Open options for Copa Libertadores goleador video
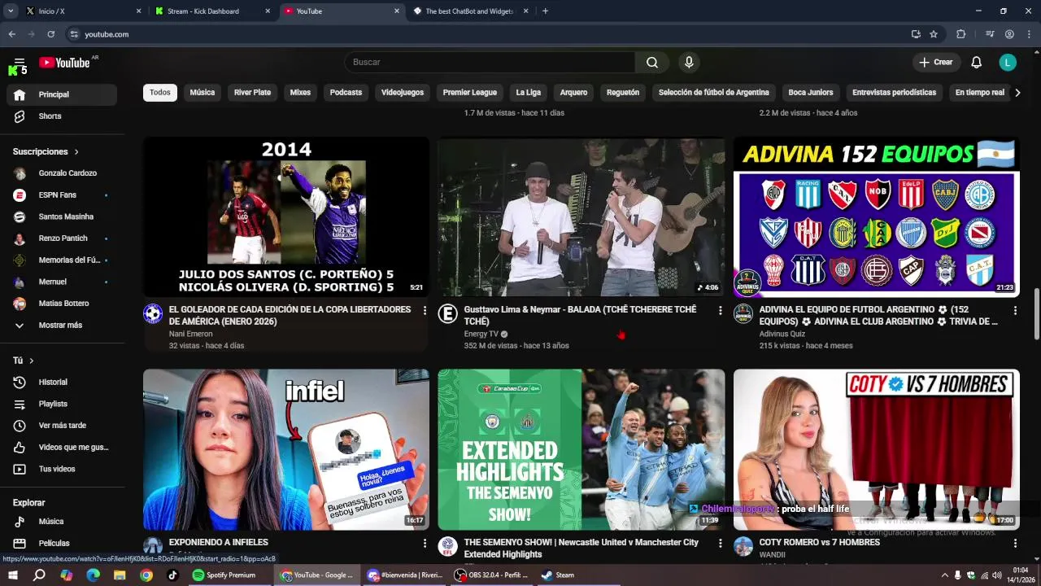Screen dimensions: 1041x586 [425, 311]
